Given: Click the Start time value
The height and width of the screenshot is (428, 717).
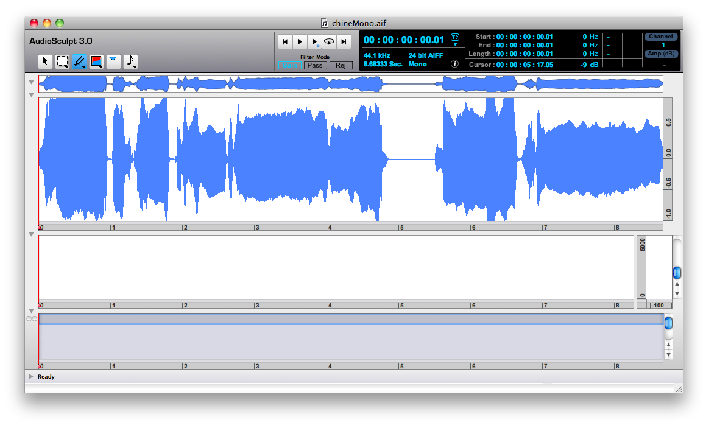Looking at the screenshot, I should [525, 37].
